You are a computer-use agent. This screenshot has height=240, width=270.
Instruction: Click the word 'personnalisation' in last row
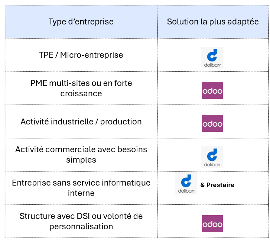(81, 227)
